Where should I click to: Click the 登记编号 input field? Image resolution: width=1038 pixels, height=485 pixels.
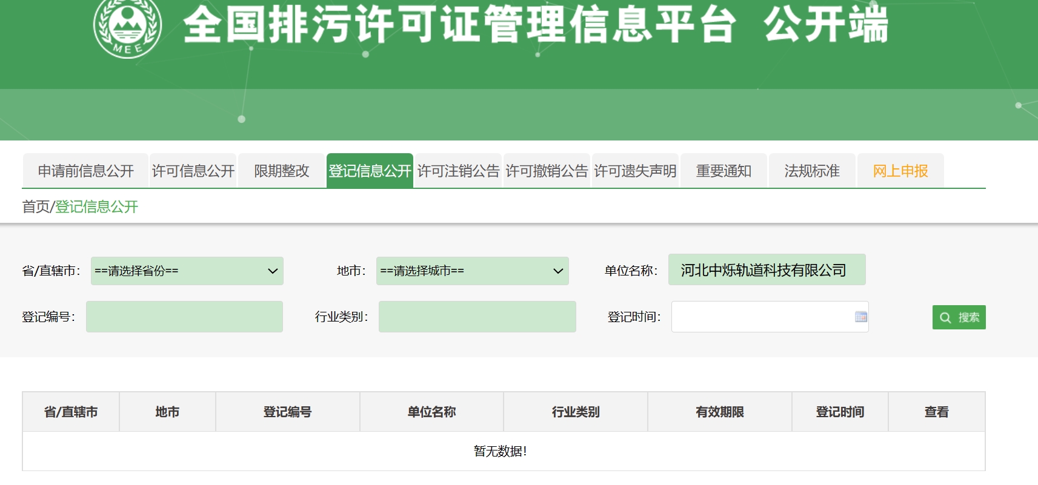point(184,317)
